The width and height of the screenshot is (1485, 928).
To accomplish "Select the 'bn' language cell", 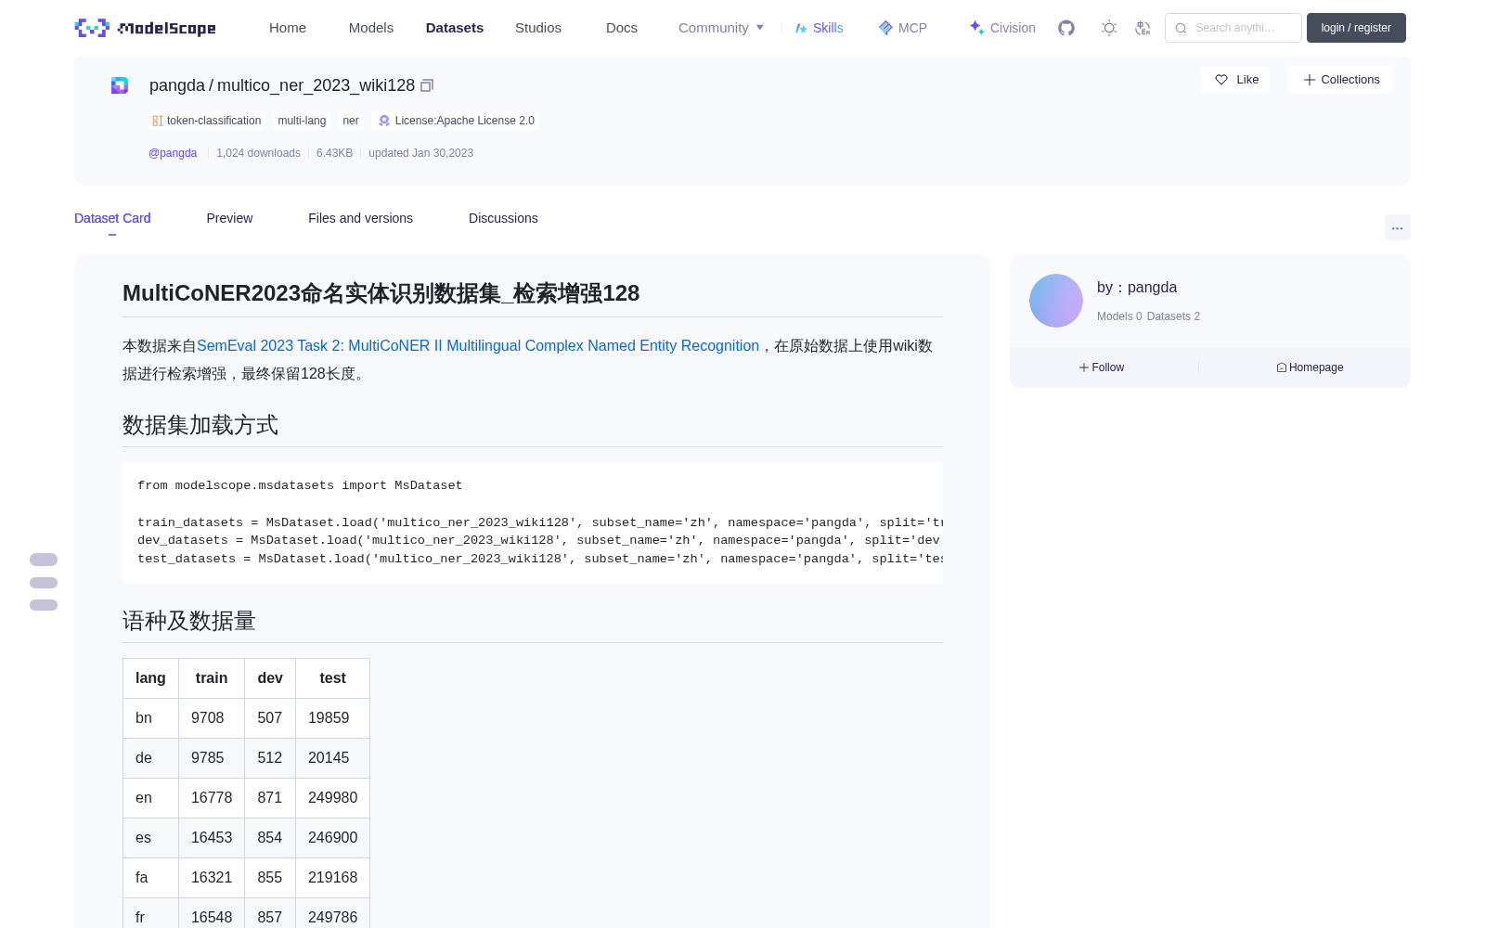I will (x=151, y=718).
